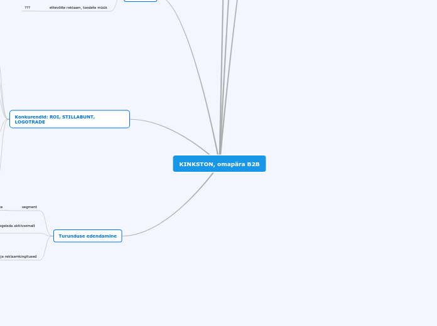Click the 'ettevõtte reklaam, toodete müük' text
Viewport: 437px width, 326px height.
coord(78,8)
